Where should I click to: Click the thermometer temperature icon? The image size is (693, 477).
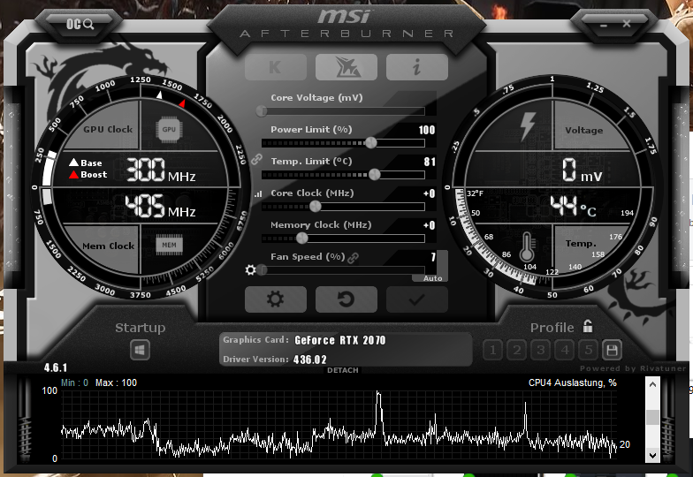coord(527,246)
